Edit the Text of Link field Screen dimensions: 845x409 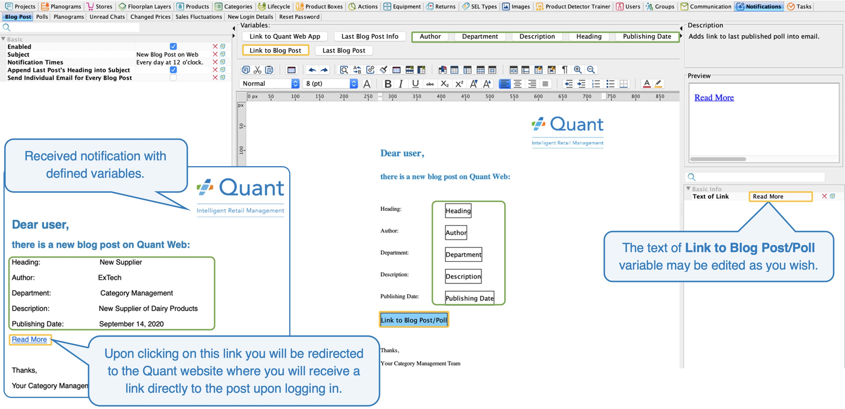780,196
